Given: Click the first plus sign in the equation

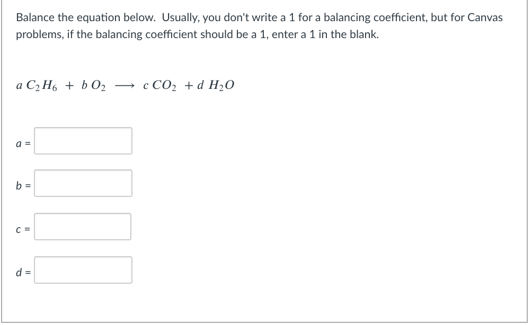Looking at the screenshot, I should tap(69, 85).
